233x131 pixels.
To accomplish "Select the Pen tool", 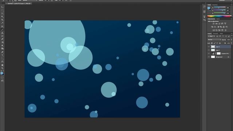I will click(x=2, y=52).
